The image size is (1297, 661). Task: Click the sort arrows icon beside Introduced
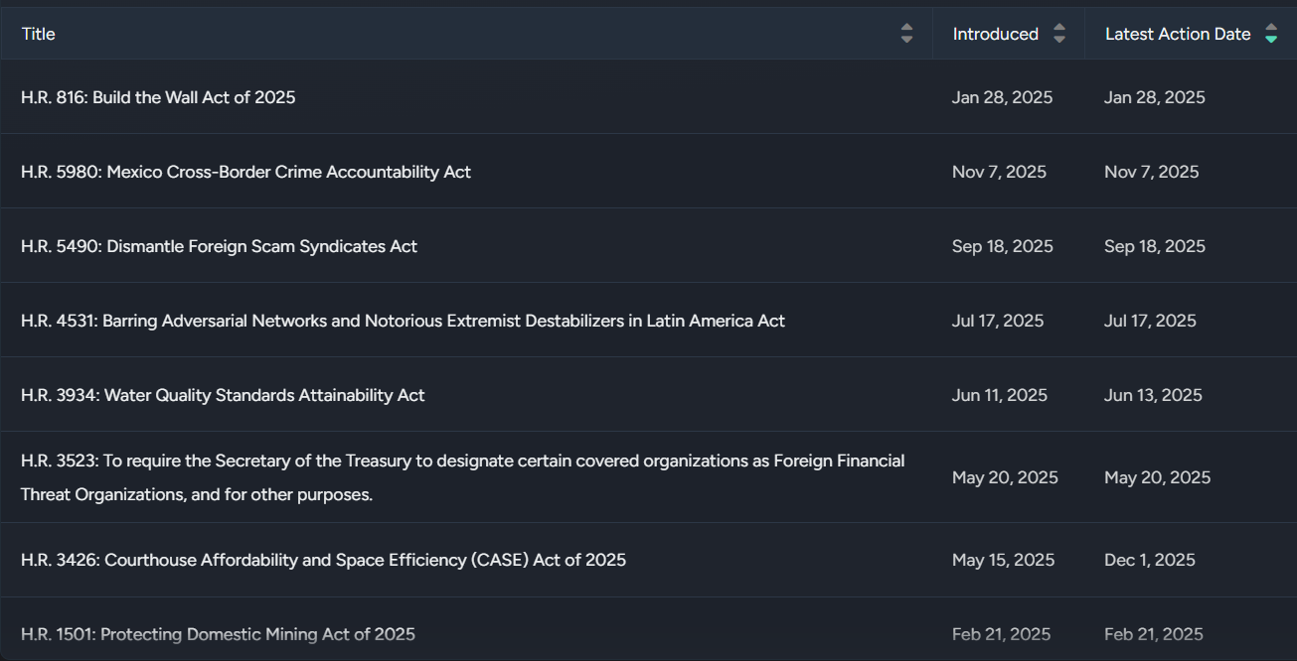[x=1059, y=34]
